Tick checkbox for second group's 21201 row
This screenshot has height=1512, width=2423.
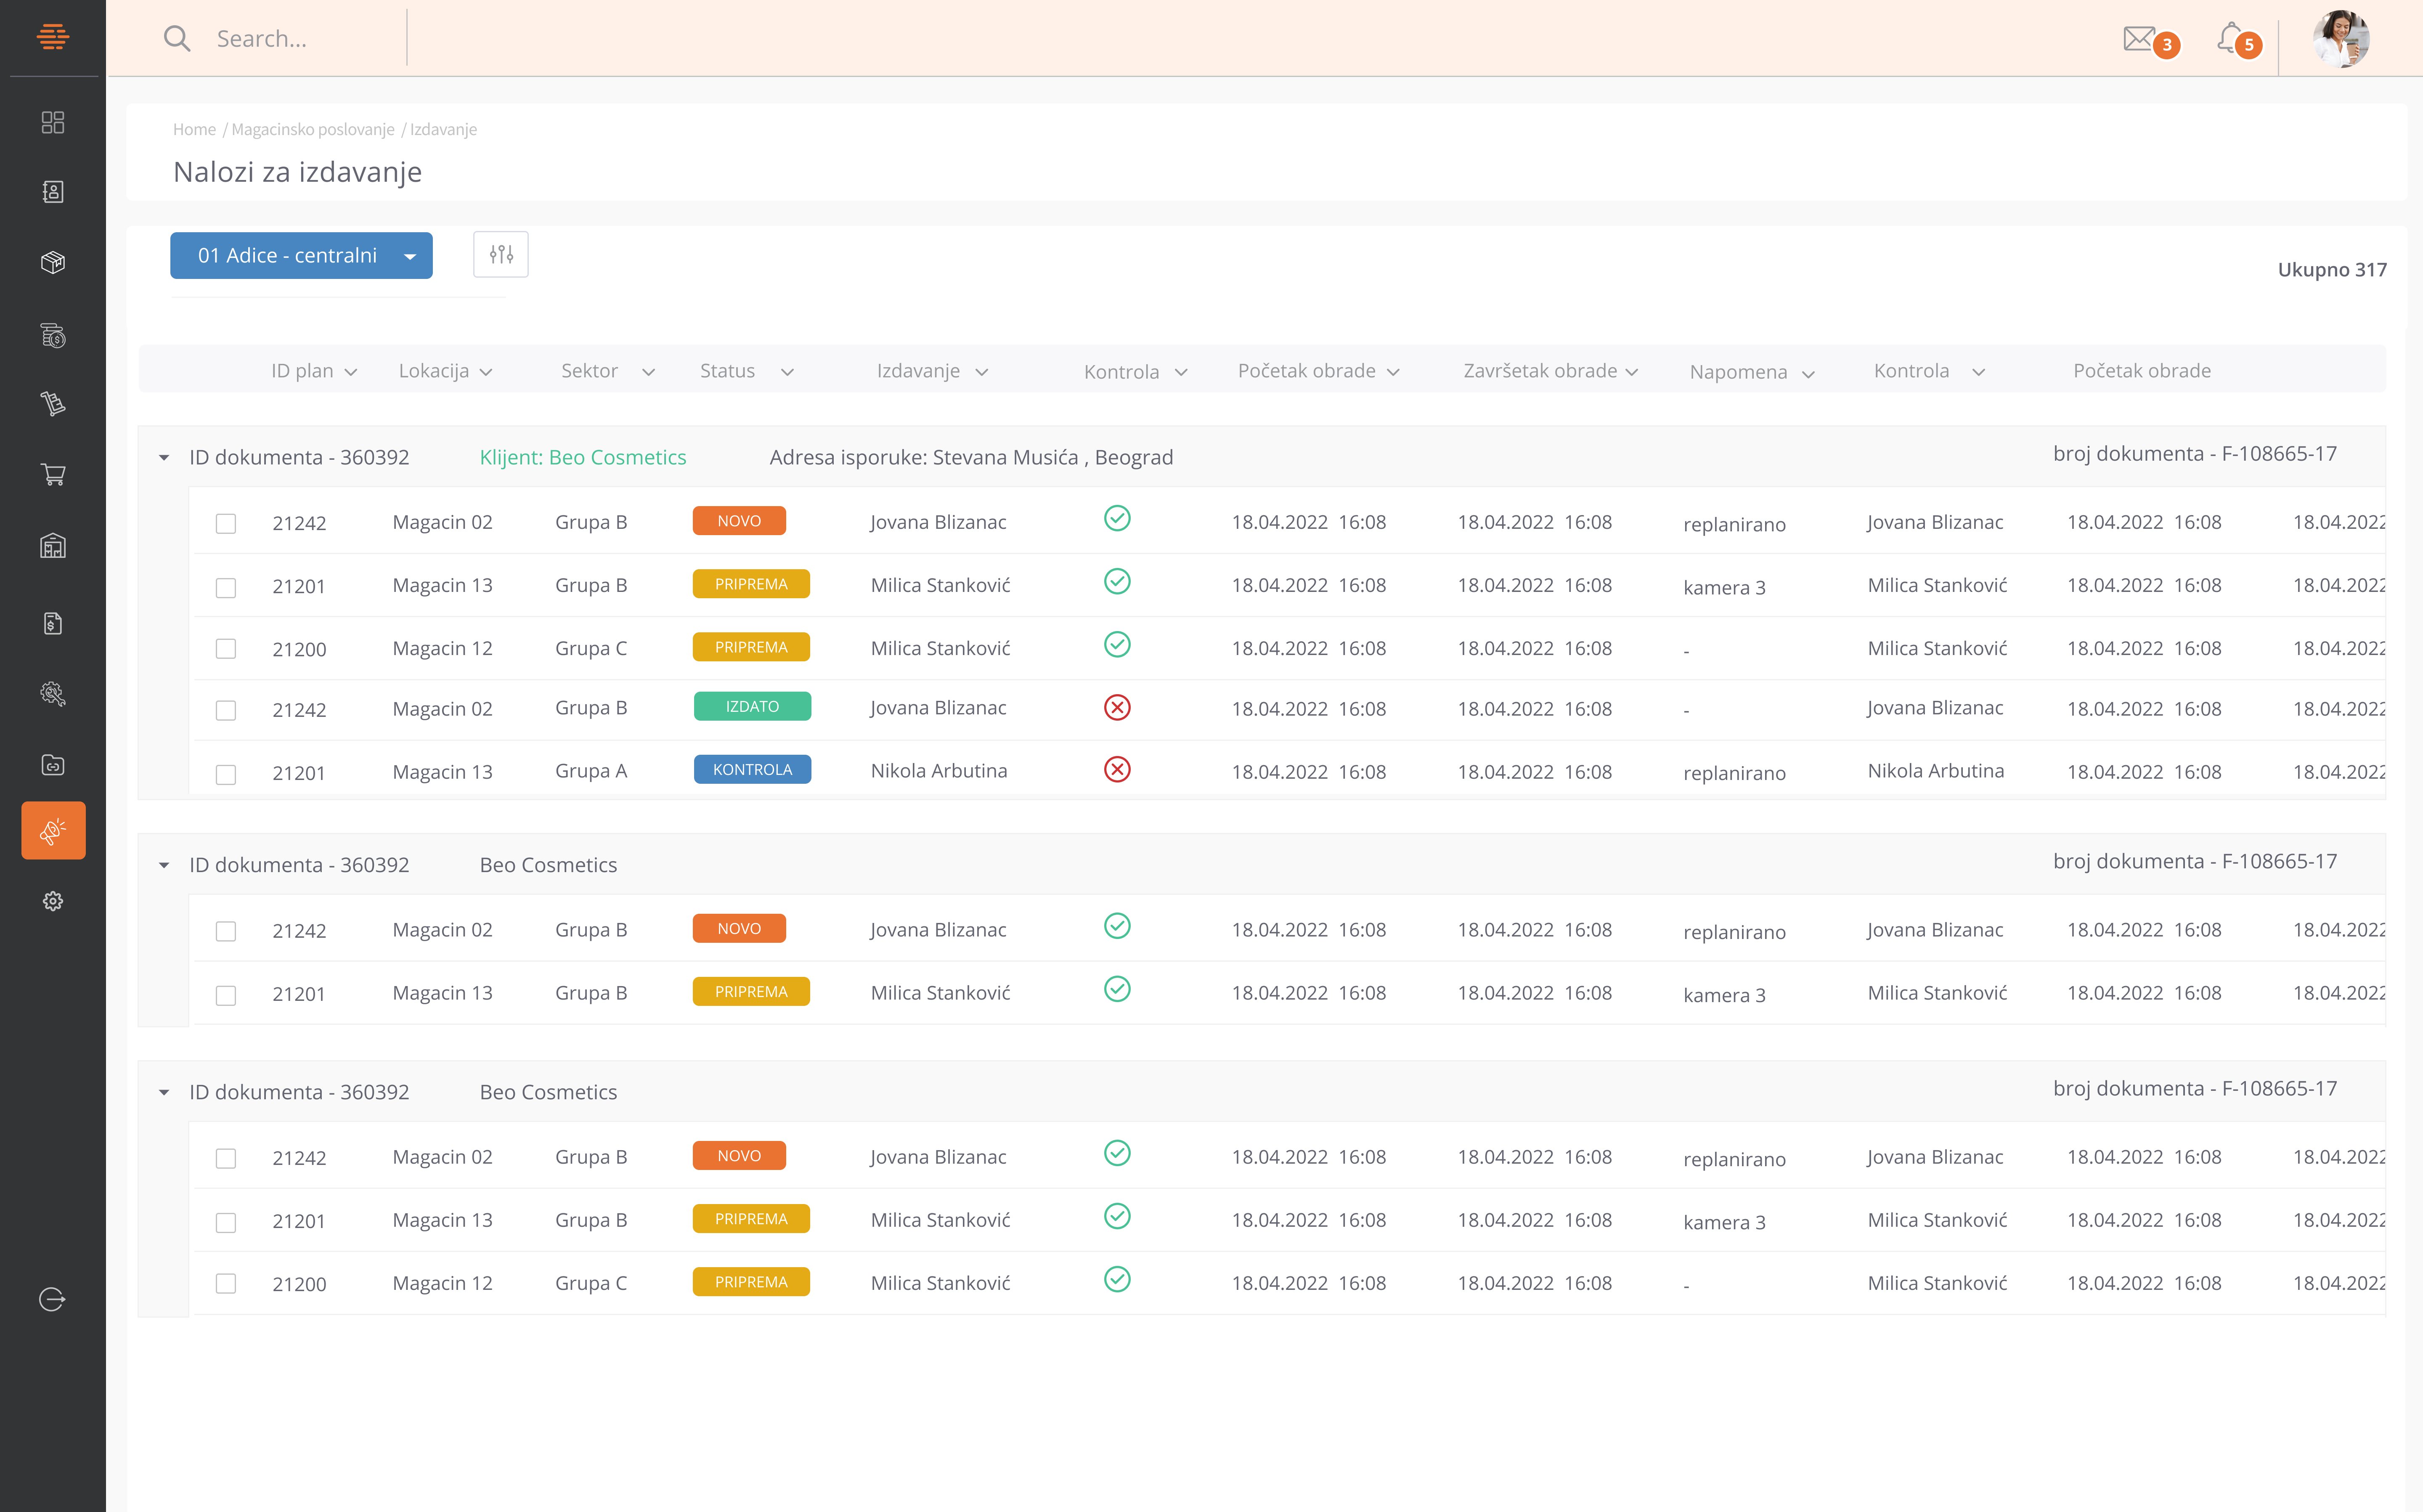click(x=226, y=996)
